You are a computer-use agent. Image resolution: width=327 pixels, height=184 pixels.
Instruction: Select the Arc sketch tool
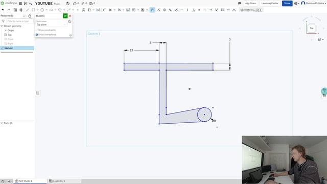pyautogui.click(x=51, y=10)
